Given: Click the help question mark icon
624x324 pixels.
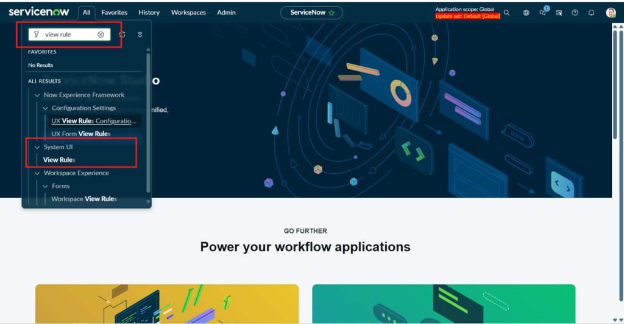Looking at the screenshot, I should [x=575, y=13].
